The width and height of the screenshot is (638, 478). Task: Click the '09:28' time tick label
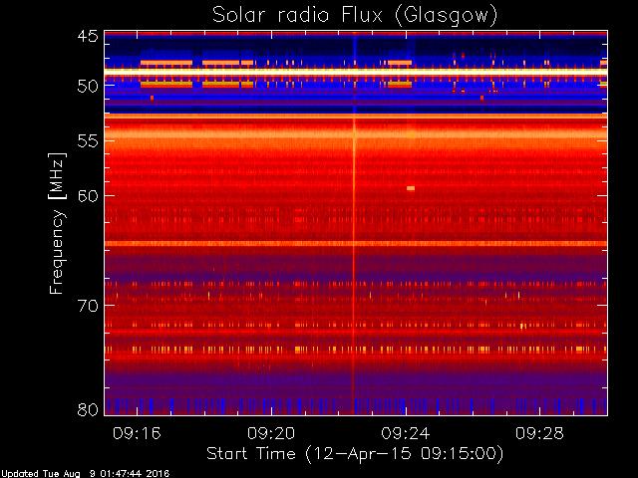pyautogui.click(x=539, y=433)
